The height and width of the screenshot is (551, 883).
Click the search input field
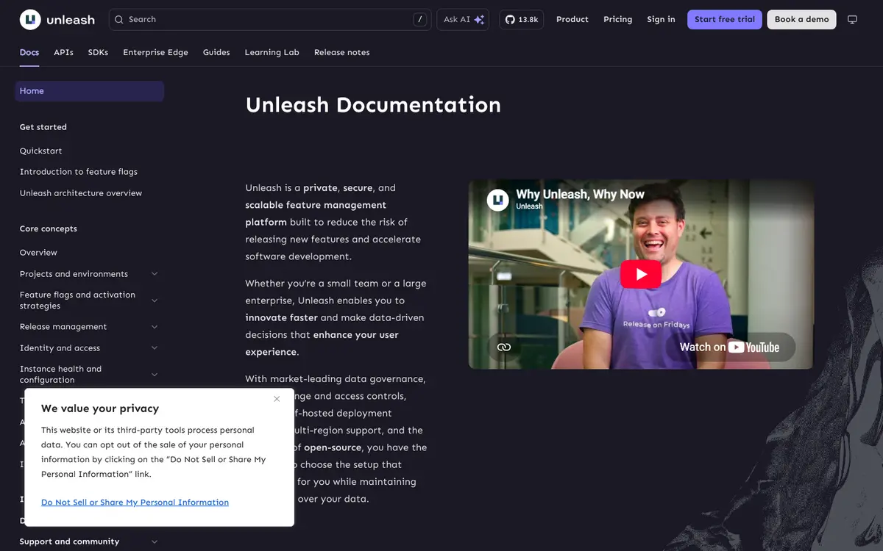pos(270,20)
